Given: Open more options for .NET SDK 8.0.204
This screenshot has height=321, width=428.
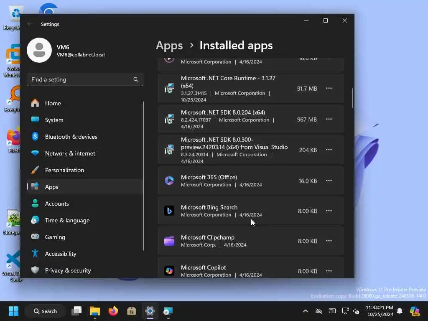Looking at the screenshot, I should click(329, 119).
